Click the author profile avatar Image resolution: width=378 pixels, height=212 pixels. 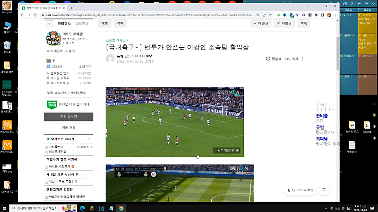coord(110,59)
